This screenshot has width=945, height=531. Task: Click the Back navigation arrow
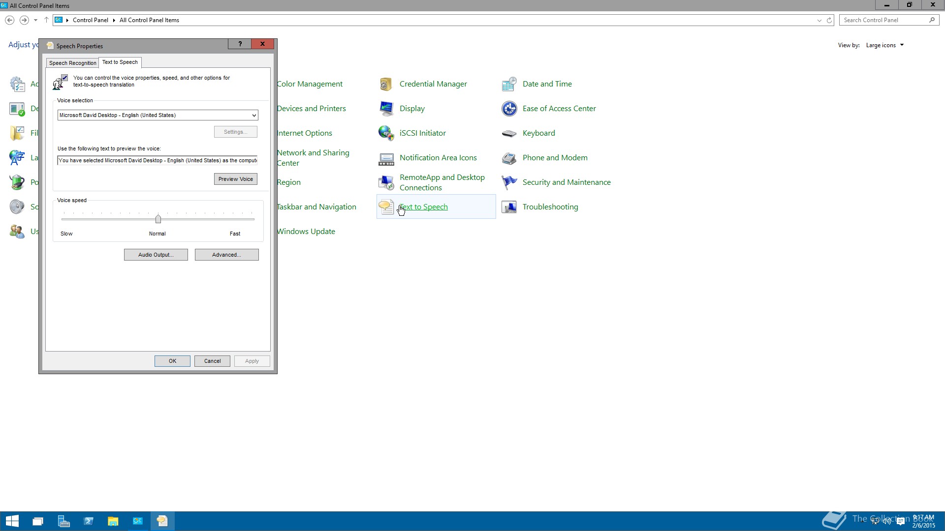point(9,20)
